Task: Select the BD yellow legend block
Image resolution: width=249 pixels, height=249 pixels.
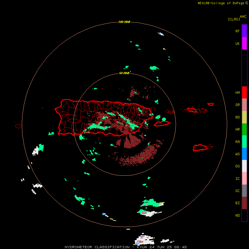Action: [x=244, y=117]
